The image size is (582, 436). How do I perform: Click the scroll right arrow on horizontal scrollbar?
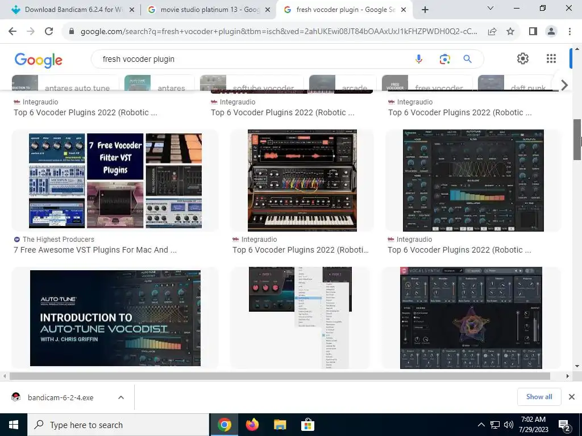568,376
